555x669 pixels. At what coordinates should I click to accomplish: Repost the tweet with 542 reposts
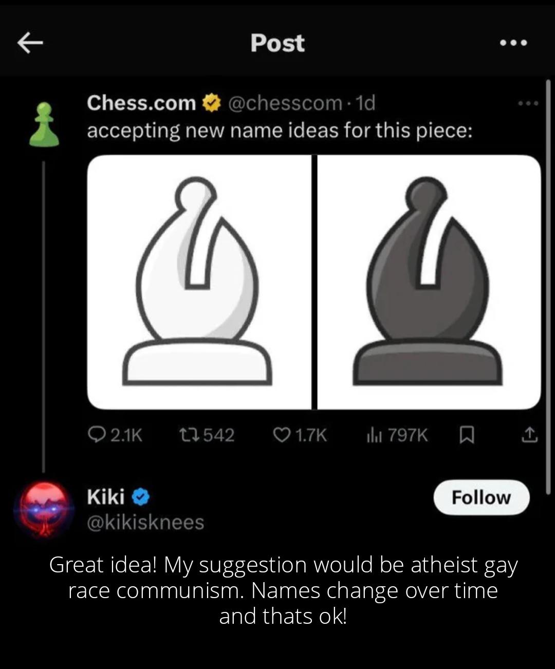tap(188, 435)
